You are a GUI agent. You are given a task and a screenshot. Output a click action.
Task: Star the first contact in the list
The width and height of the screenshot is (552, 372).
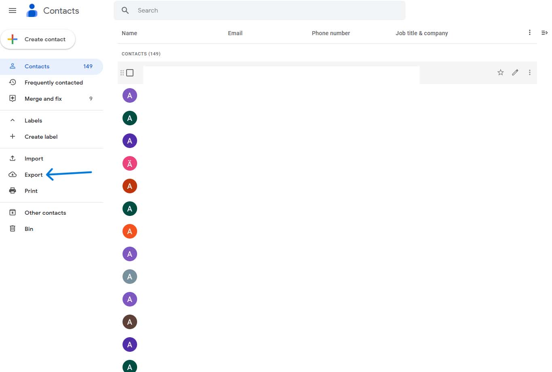pos(500,72)
